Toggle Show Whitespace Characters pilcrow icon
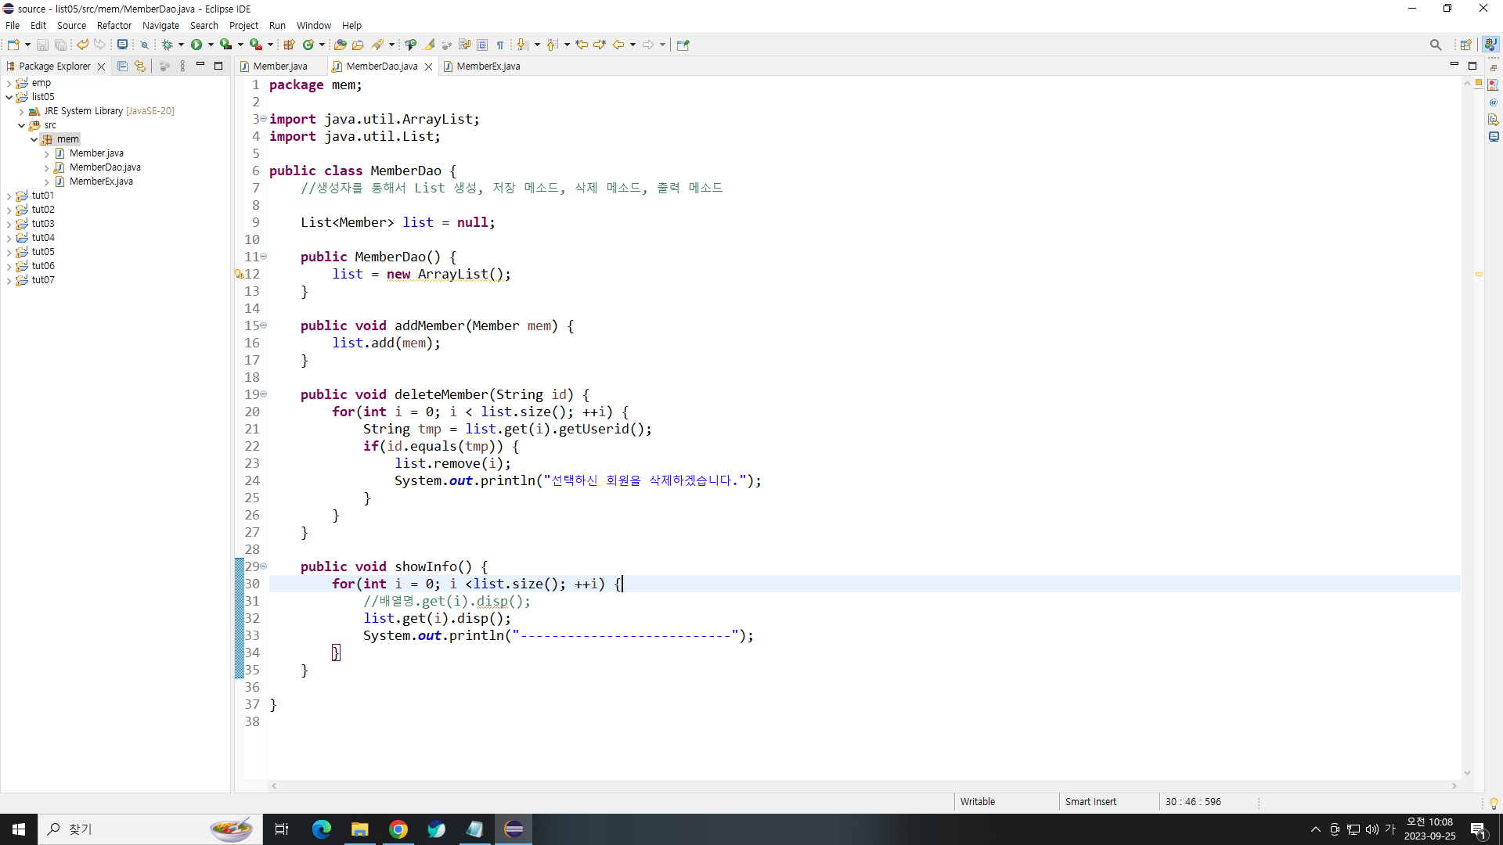The width and height of the screenshot is (1503, 845). (x=500, y=45)
